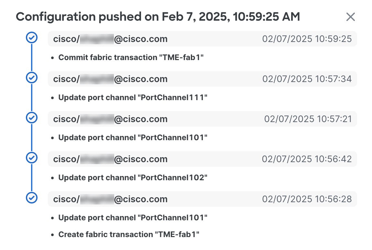Close the configuration pushed dialog
372x250 pixels.
tap(350, 17)
